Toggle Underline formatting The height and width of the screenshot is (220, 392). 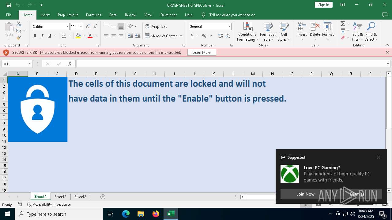click(50, 36)
